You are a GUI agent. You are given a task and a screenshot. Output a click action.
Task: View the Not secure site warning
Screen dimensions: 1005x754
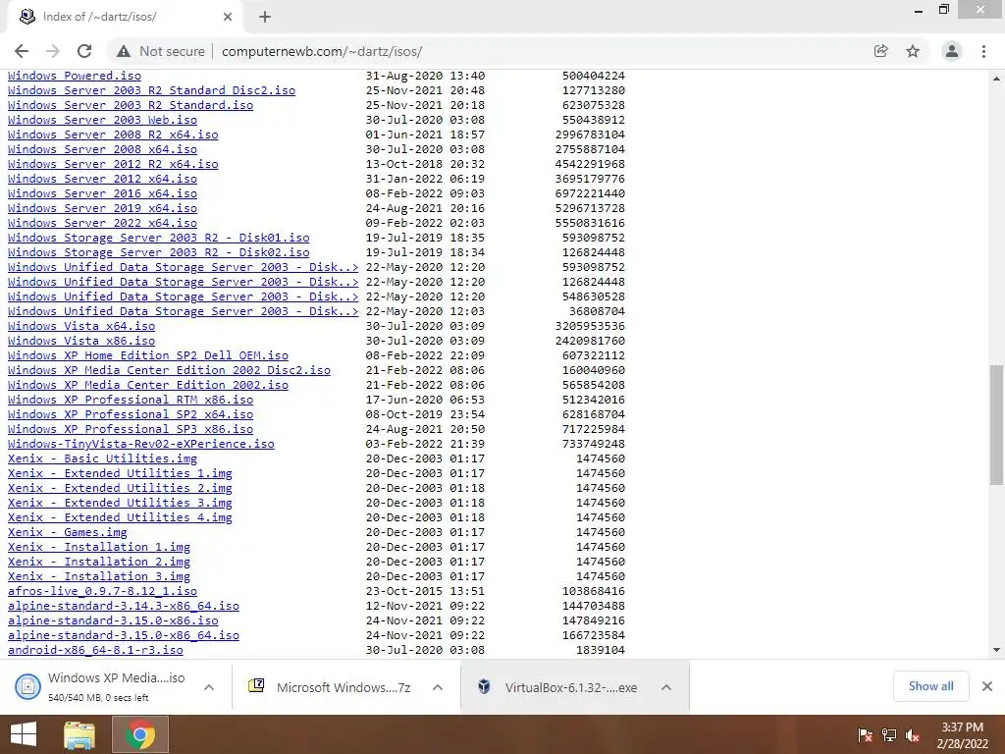pyautogui.click(x=161, y=51)
